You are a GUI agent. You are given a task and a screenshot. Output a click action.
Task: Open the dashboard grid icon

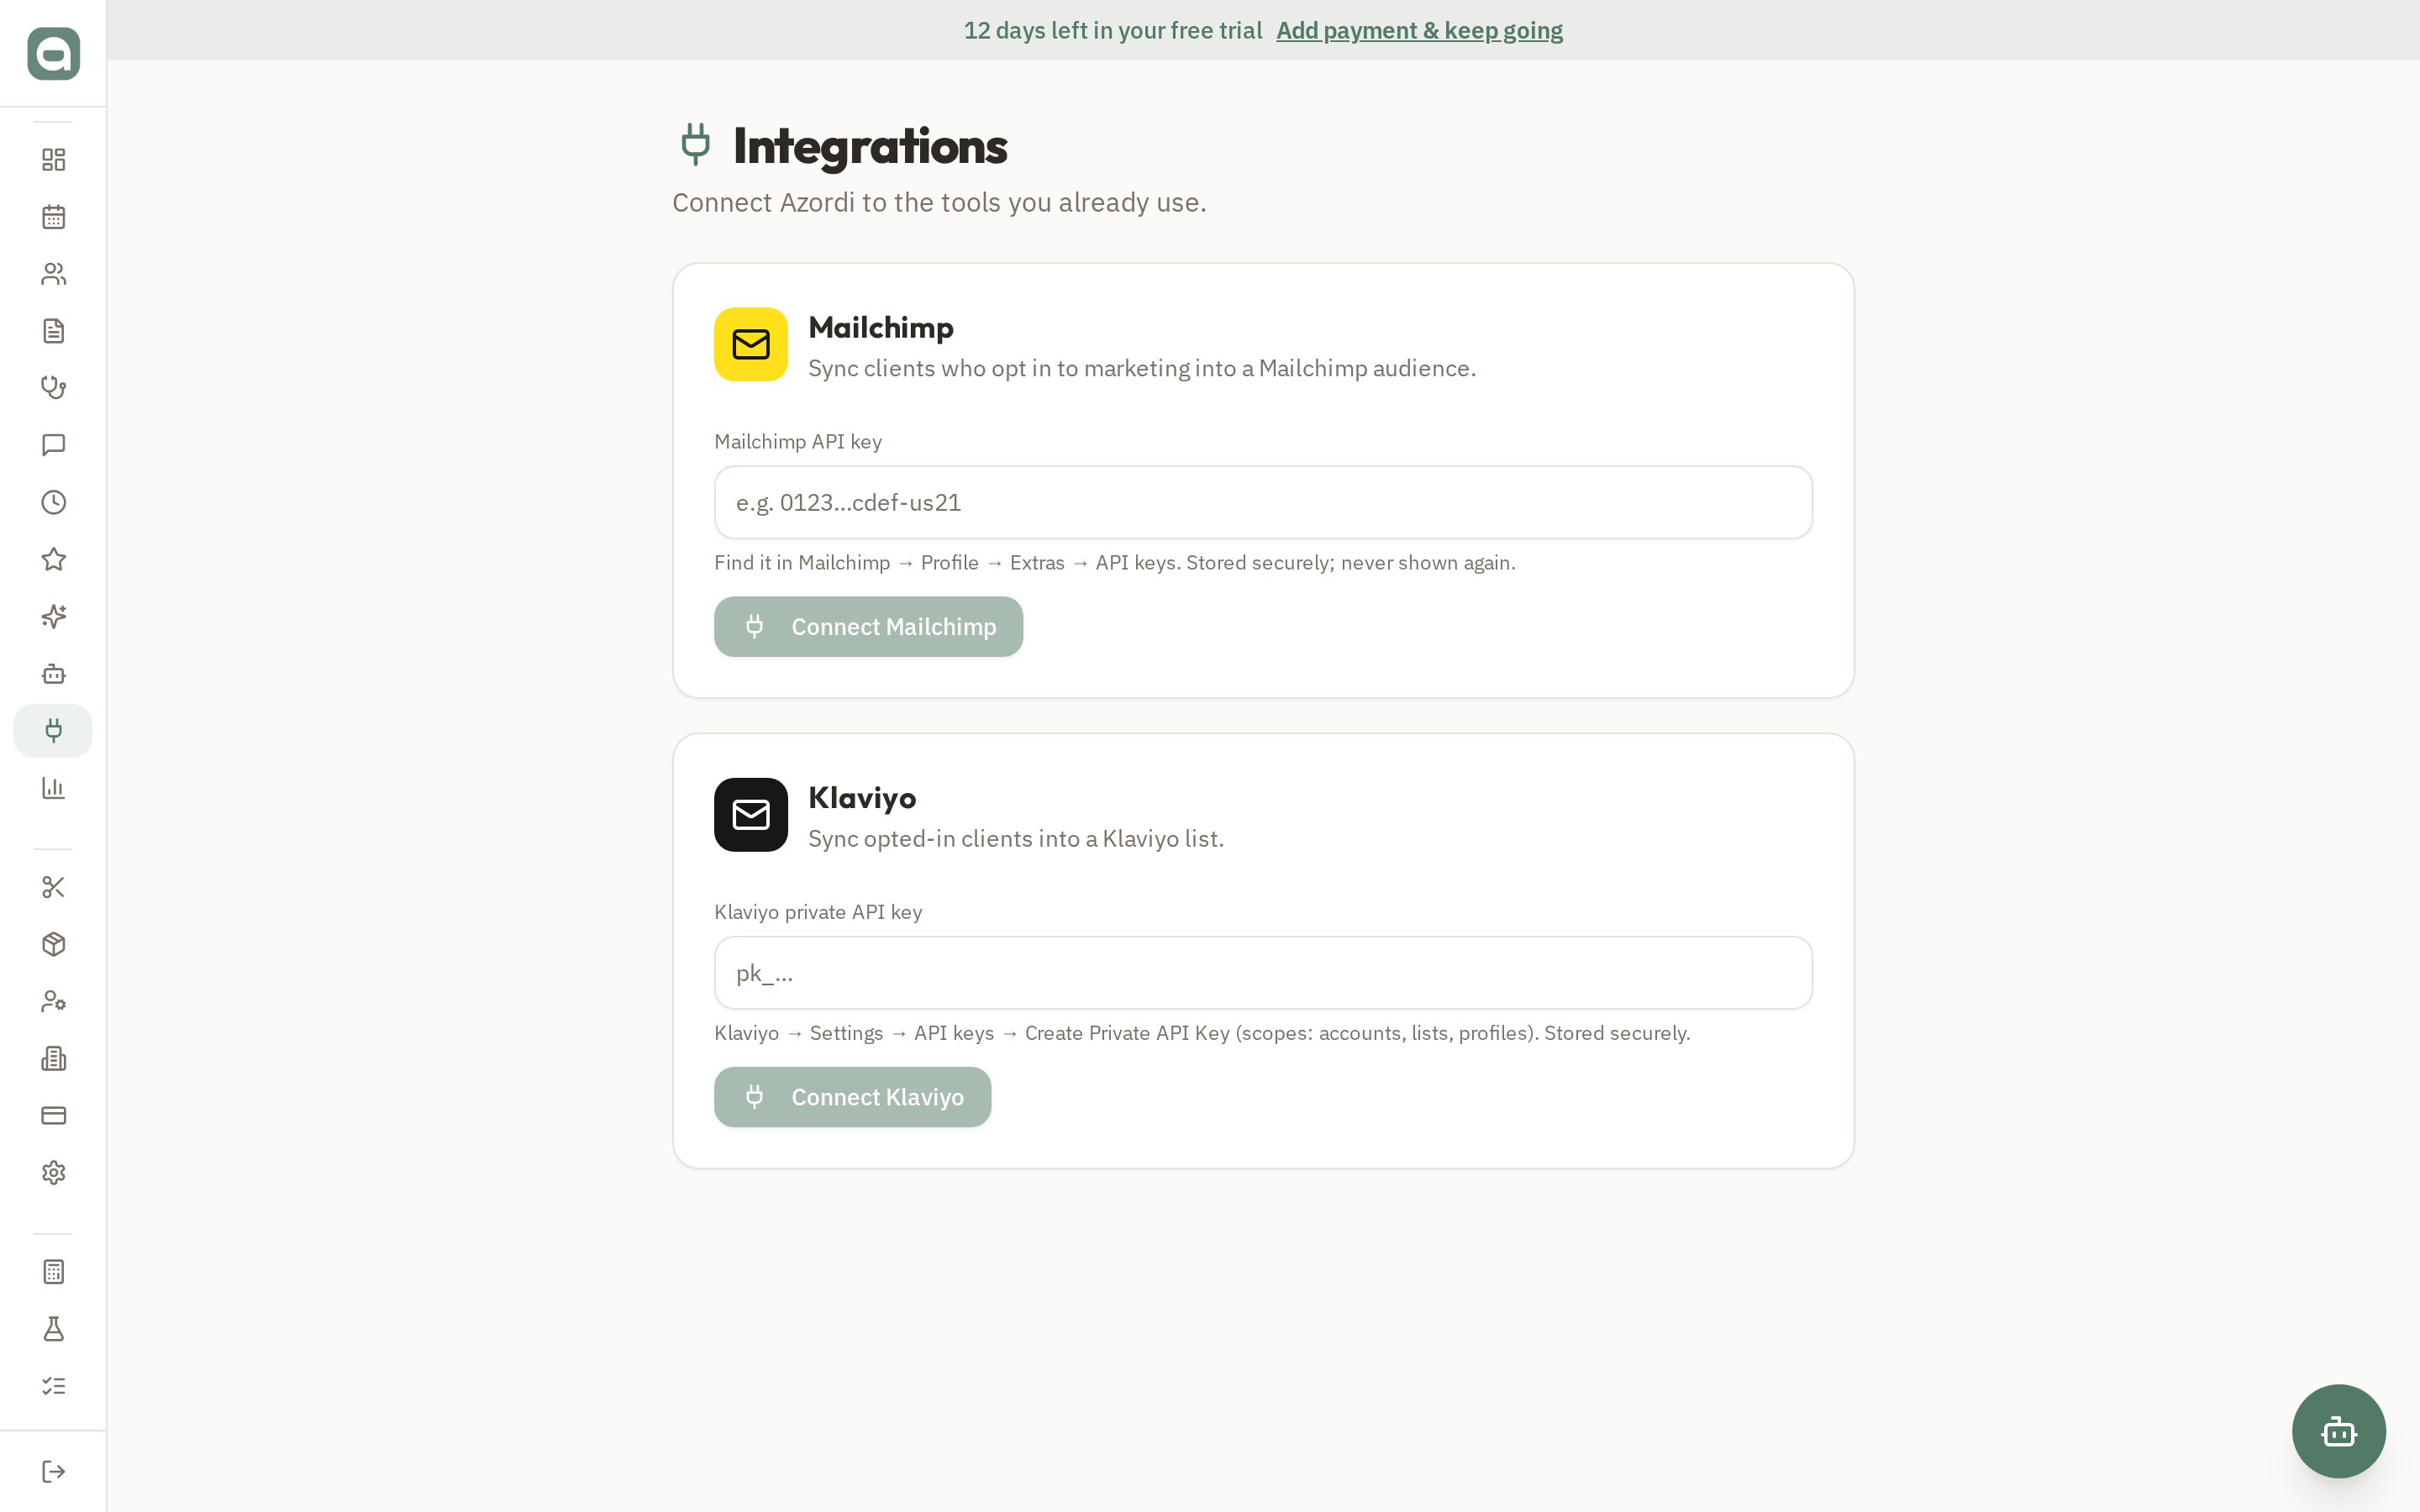click(53, 160)
